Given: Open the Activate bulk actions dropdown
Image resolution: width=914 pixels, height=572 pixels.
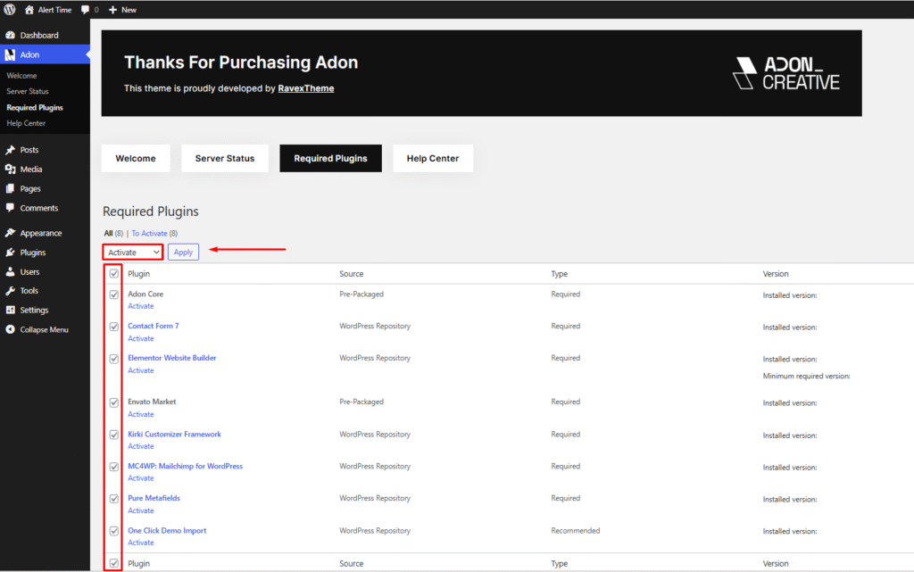Looking at the screenshot, I should point(133,253).
